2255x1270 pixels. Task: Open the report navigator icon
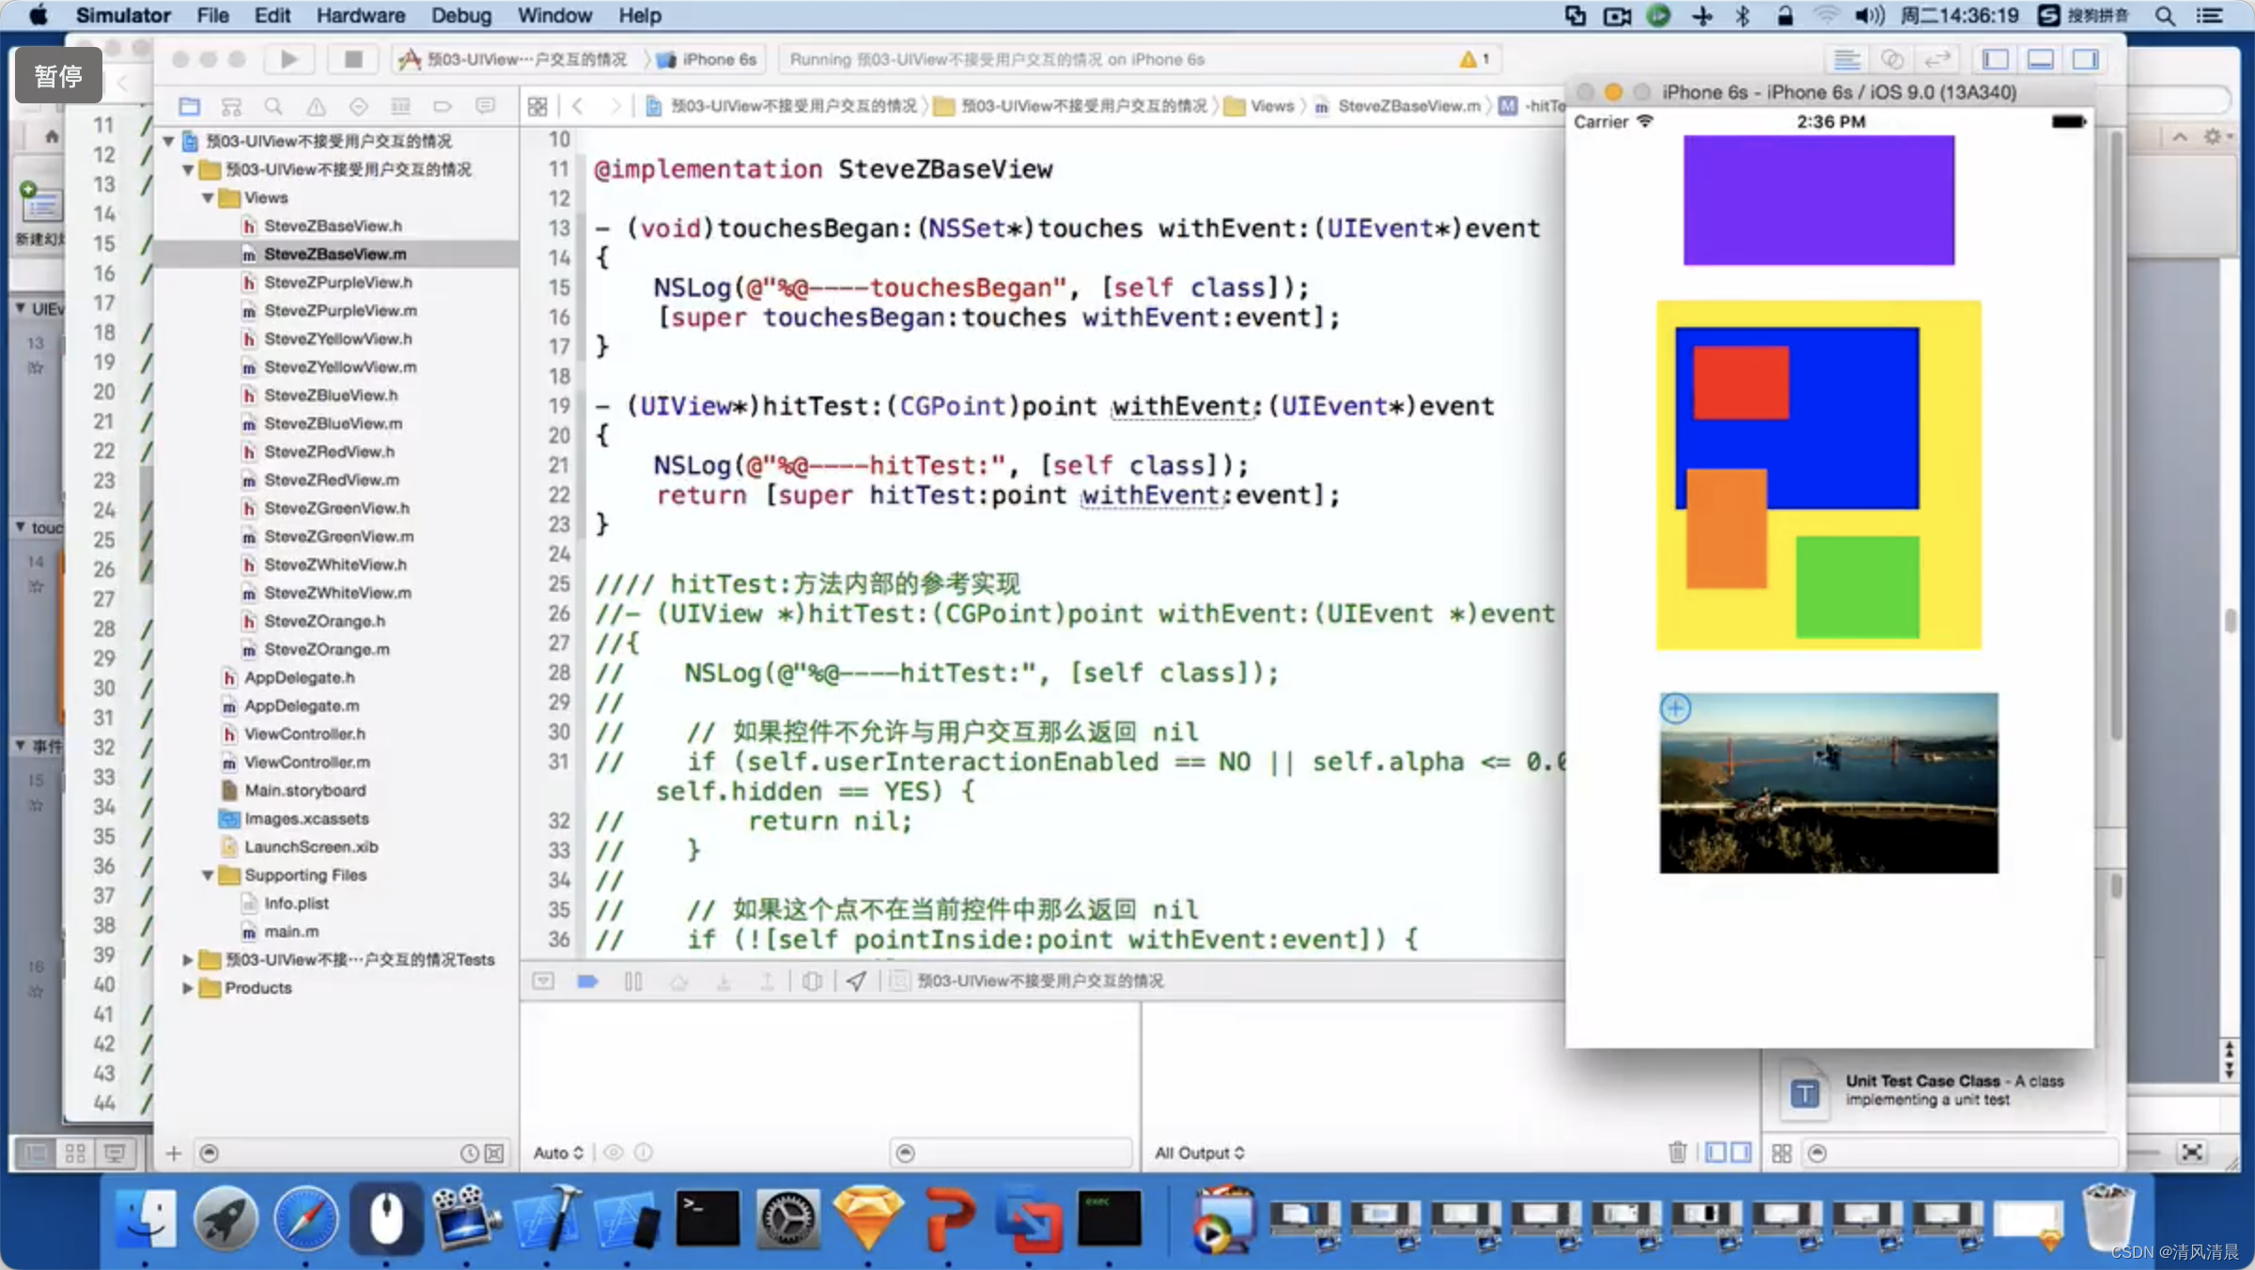click(485, 106)
